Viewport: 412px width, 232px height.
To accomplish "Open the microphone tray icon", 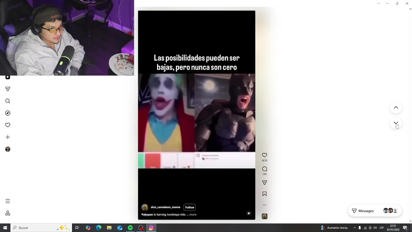I will click(360, 228).
